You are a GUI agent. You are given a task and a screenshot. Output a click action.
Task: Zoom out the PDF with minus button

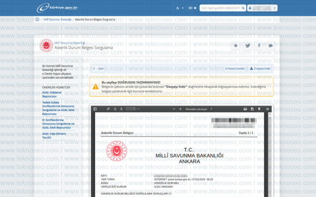click(174, 109)
